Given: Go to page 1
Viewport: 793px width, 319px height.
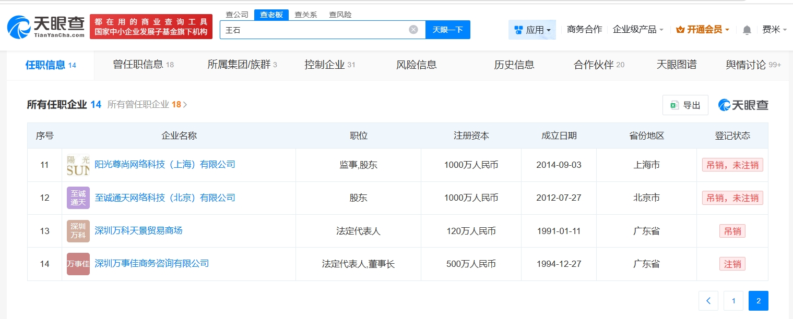Looking at the screenshot, I should (733, 301).
